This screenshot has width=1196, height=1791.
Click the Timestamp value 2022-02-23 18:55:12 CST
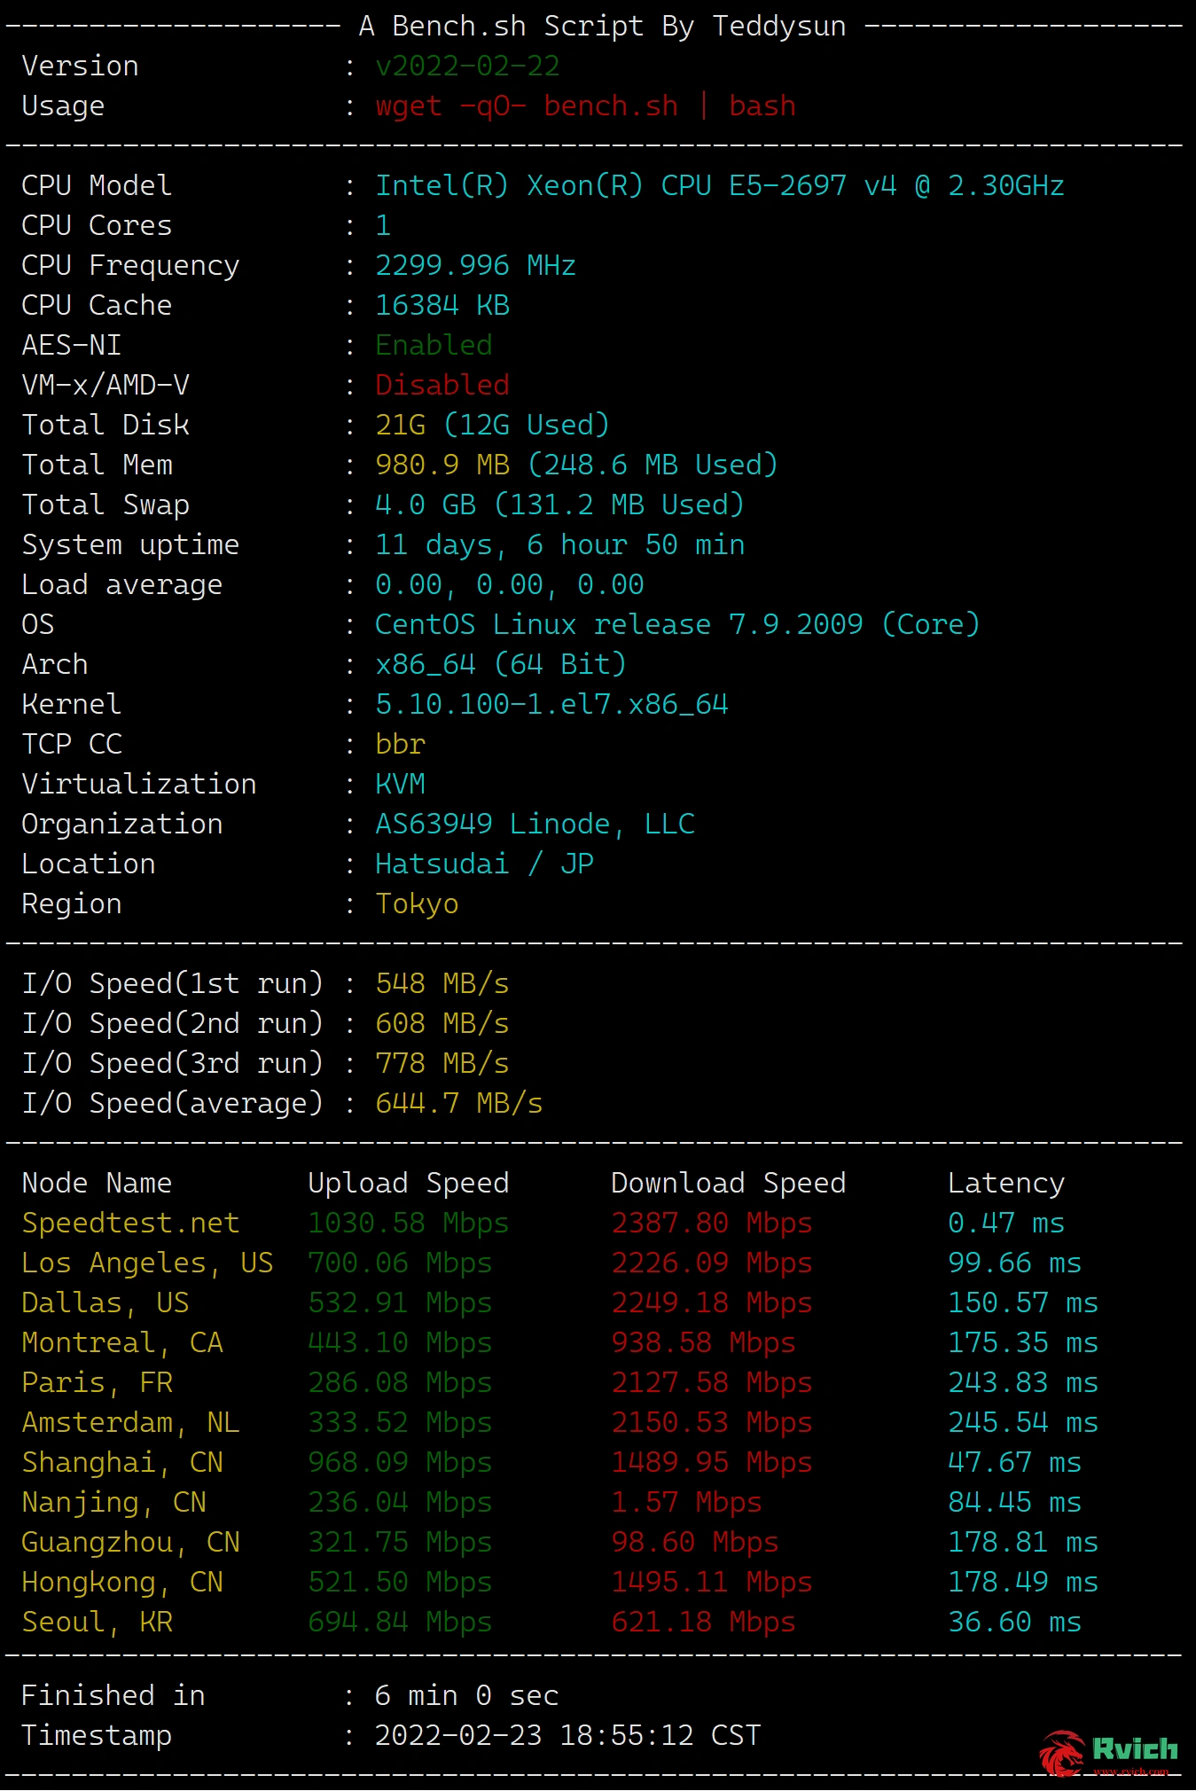(568, 1735)
